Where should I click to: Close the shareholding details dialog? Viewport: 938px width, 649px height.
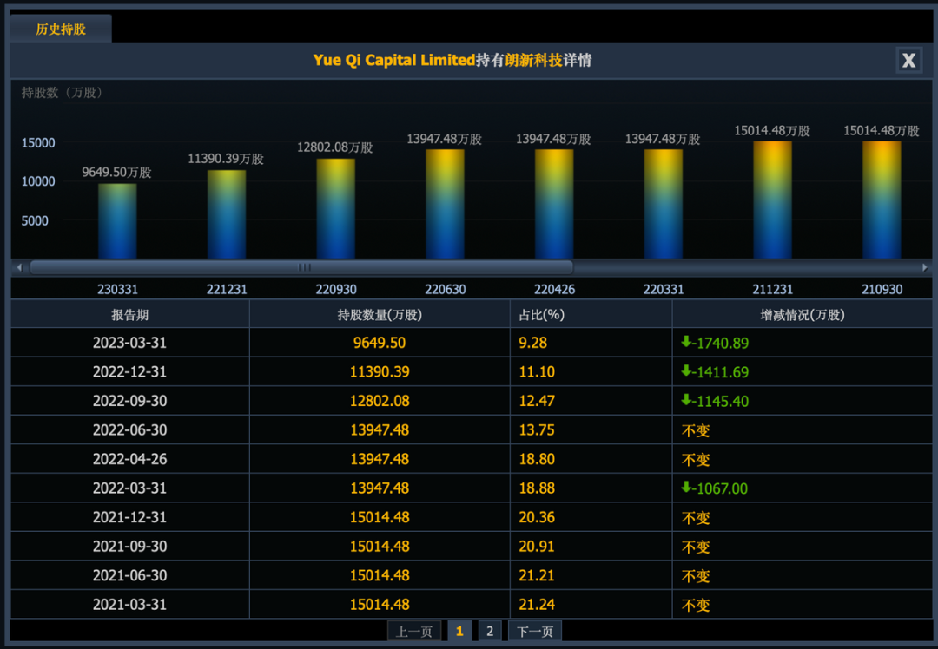pos(908,60)
